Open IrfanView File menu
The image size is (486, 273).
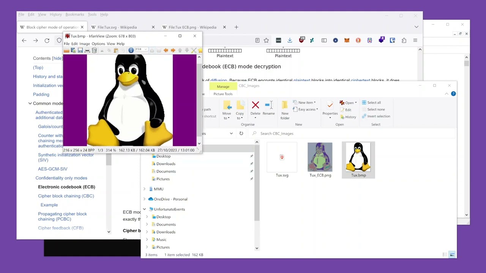[66, 44]
